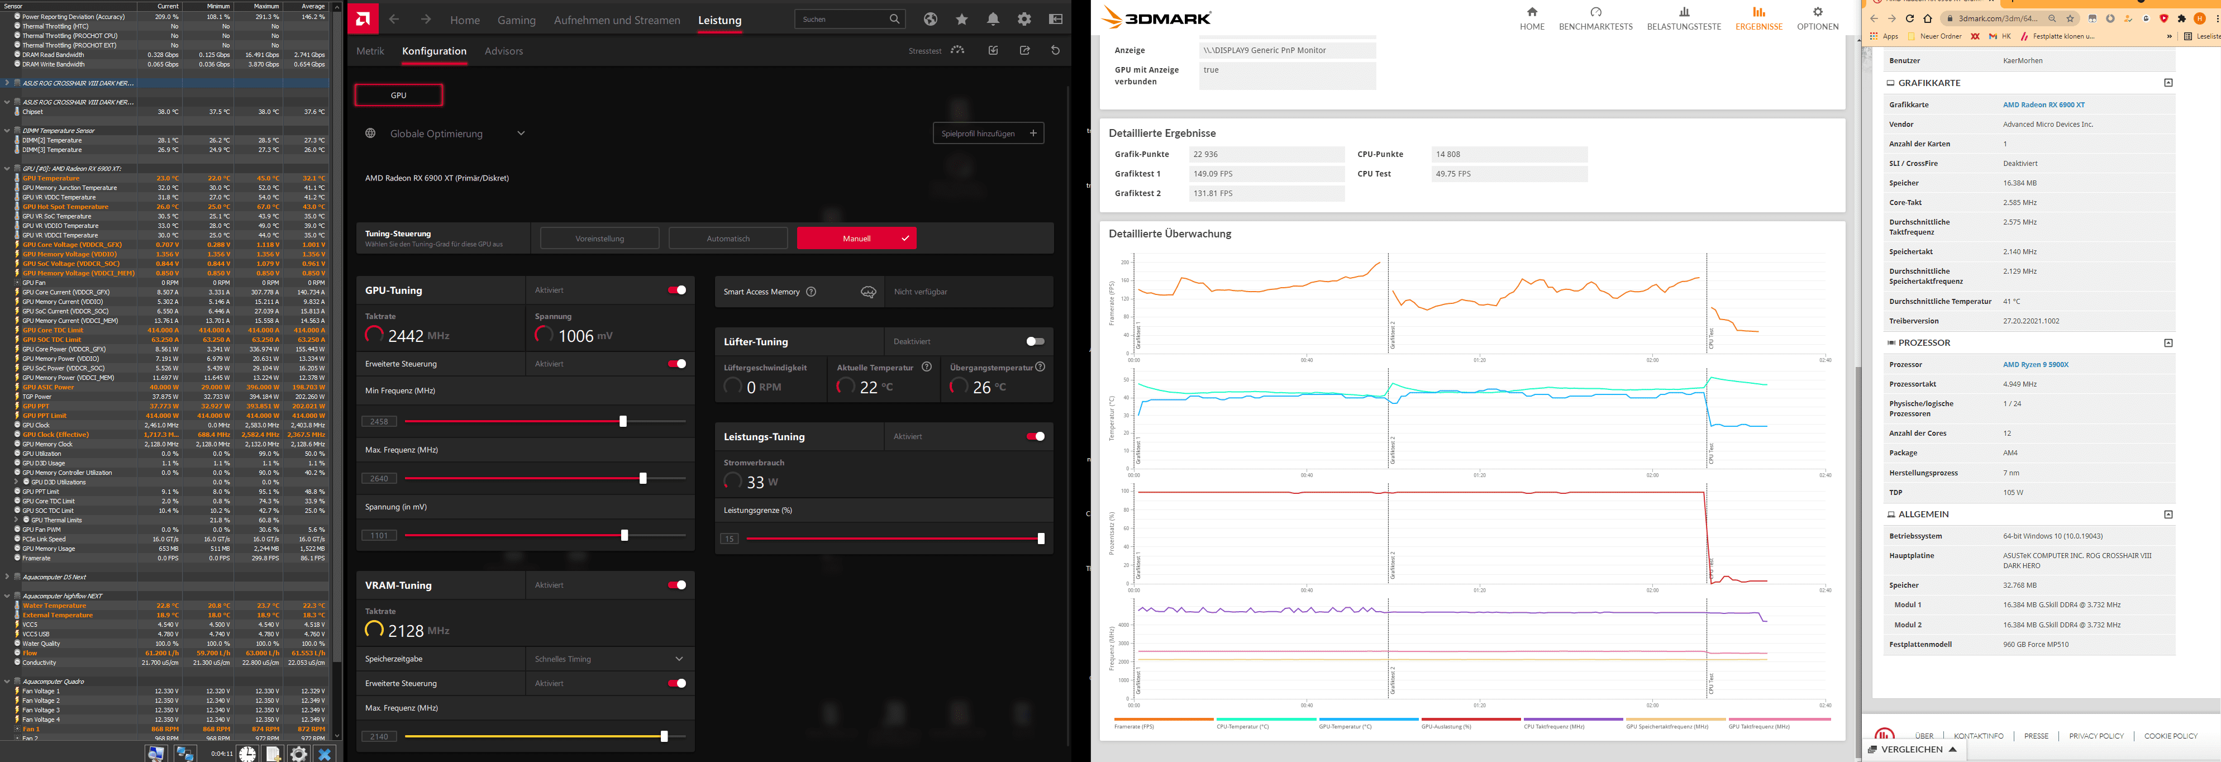Switch to Metrik sub-tab
2221x762 pixels.
[370, 51]
